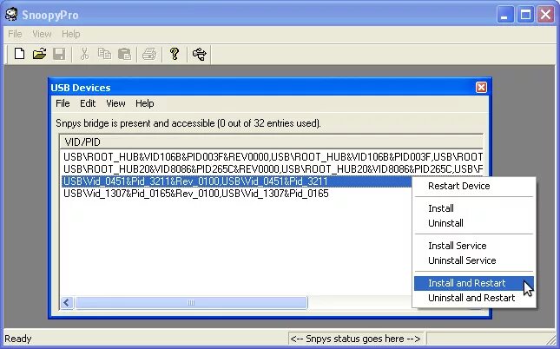This screenshot has width=560, height=349.
Task: Click the SnoopyPro title bar app icon
Action: pyautogui.click(x=11, y=14)
